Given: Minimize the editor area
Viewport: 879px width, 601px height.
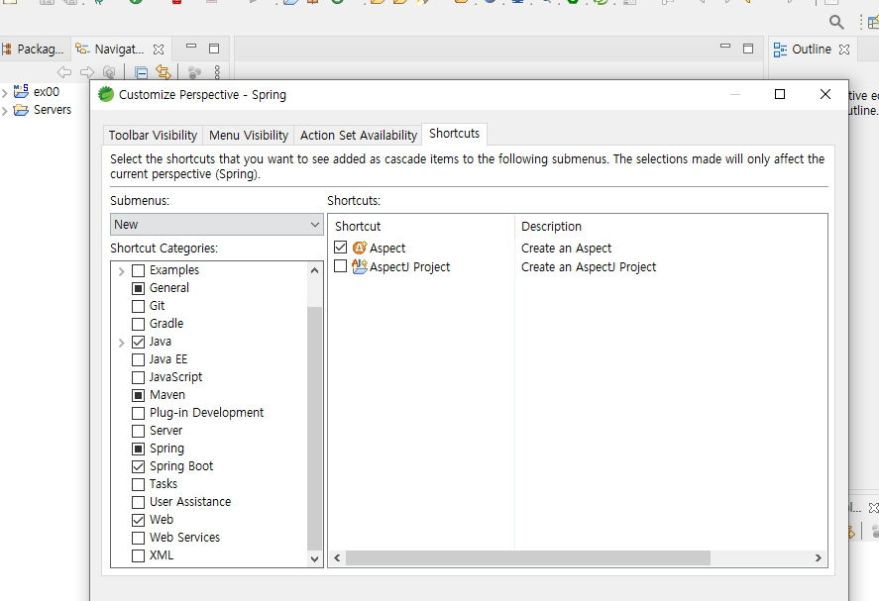Looking at the screenshot, I should 725,48.
